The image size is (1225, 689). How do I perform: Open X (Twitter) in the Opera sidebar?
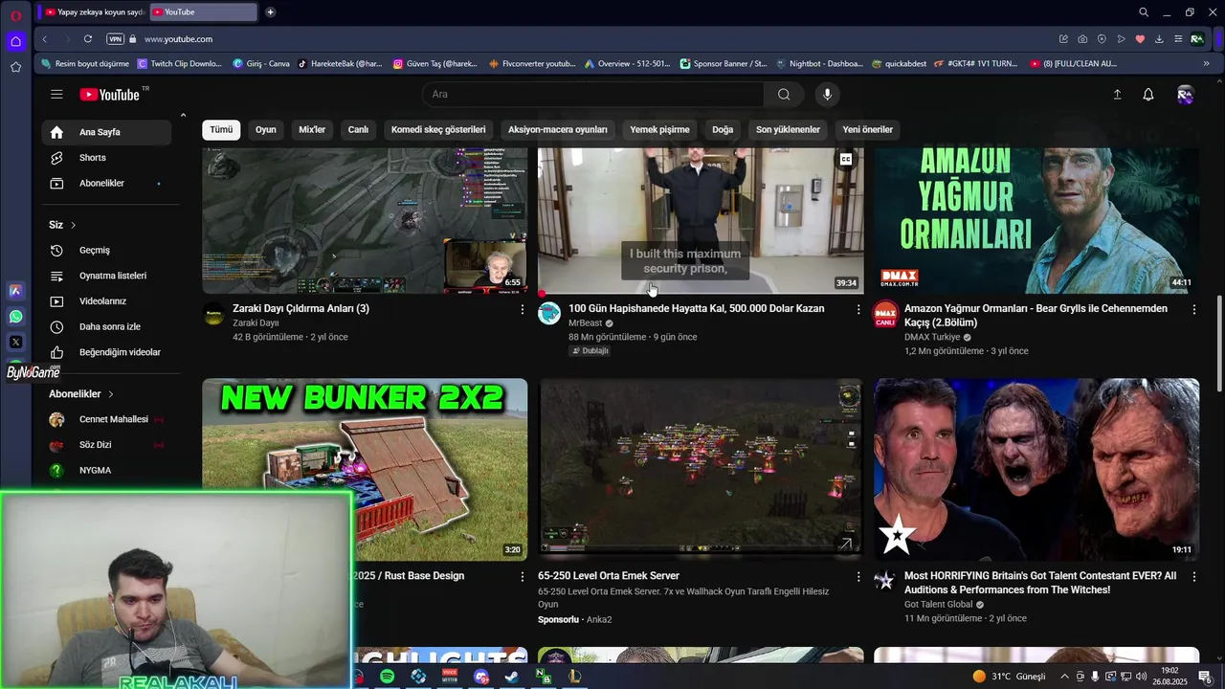click(x=15, y=342)
